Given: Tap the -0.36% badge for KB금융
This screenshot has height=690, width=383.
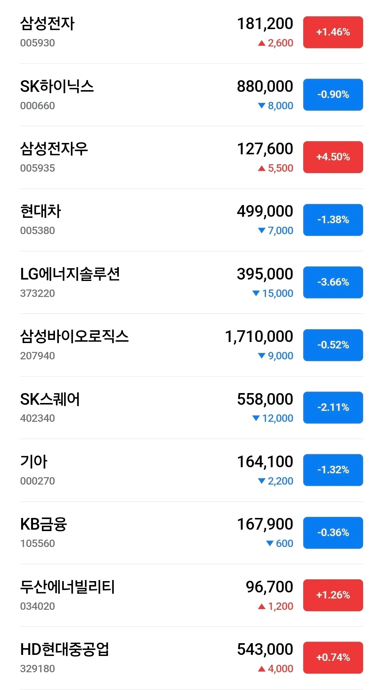Looking at the screenshot, I should 333,533.
